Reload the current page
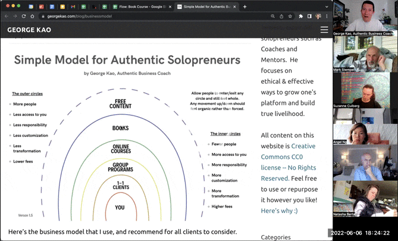Viewport: 398px width, 241px height. [x=24, y=16]
